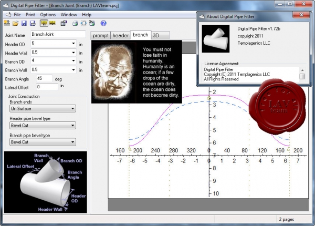Click the application icon beside File menu
Screen dimensions: 315x226
coord(8,15)
